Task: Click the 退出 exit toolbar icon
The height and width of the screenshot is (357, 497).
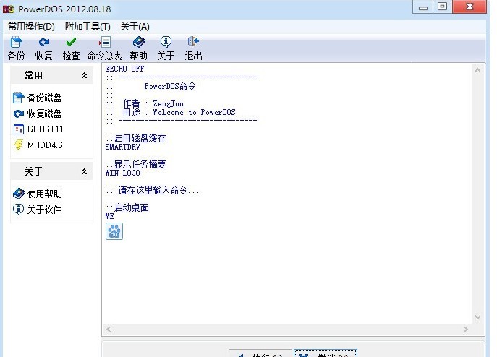Action: click(193, 41)
